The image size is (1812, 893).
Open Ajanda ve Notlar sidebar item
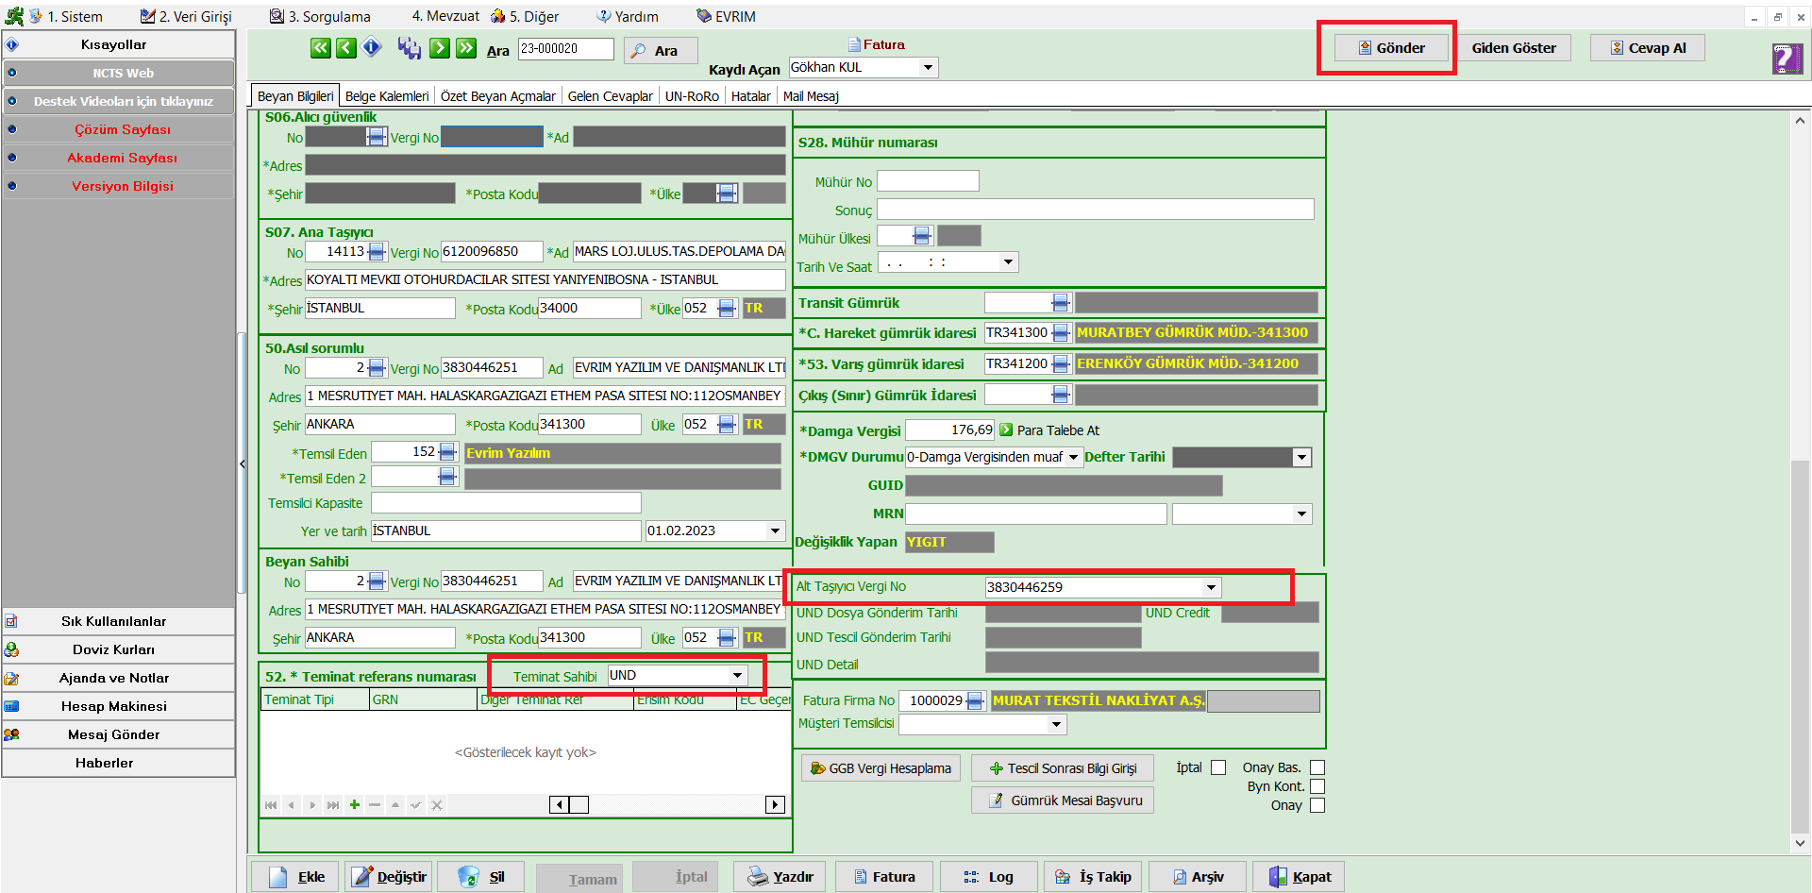[119, 678]
